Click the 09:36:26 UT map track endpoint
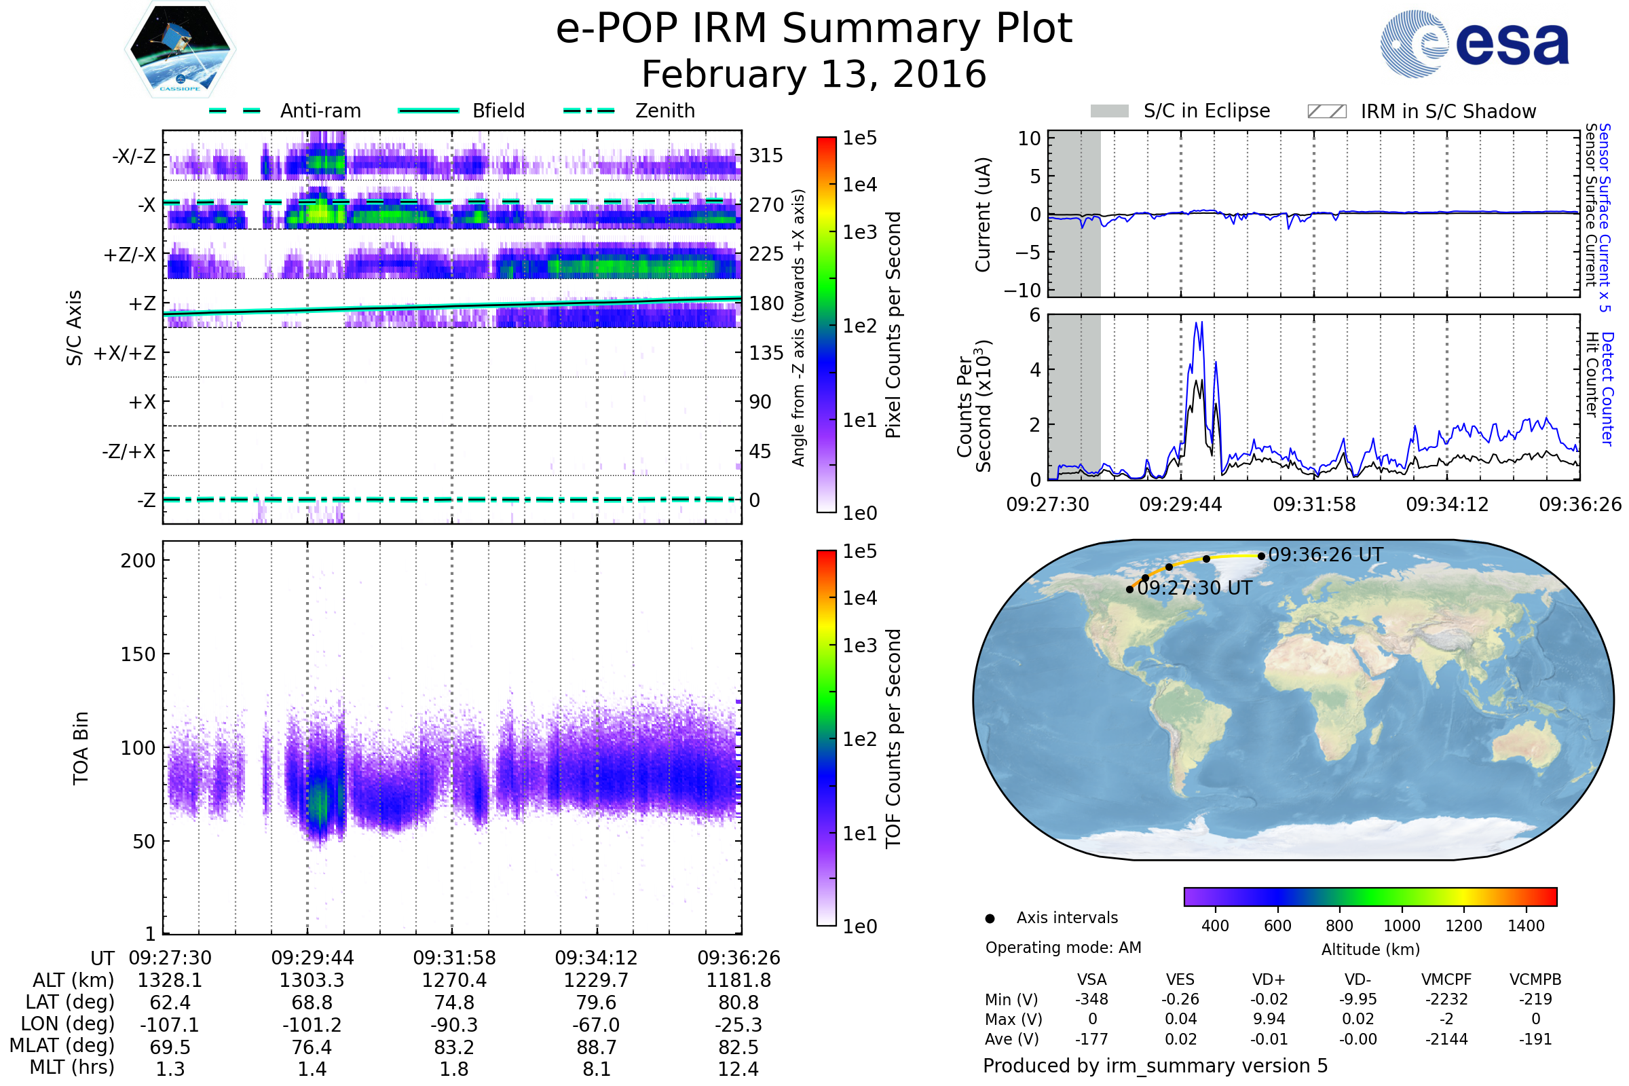Image resolution: width=1629 pixels, height=1086 pixels. point(1261,555)
